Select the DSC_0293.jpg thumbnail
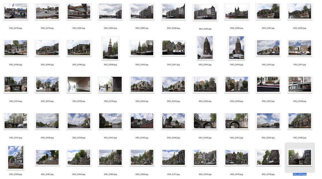Viewport: 322px width, 179px height. 300,11
